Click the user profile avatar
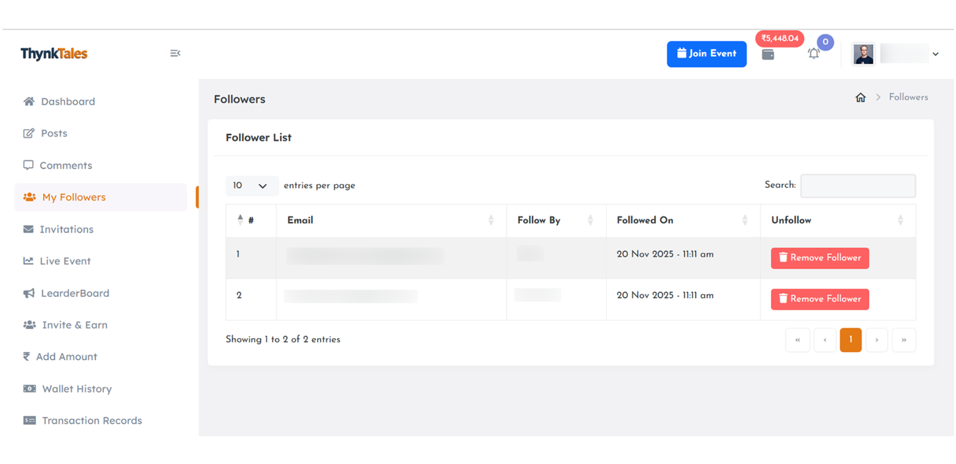Image resolution: width=956 pixels, height=464 pixels. (863, 54)
